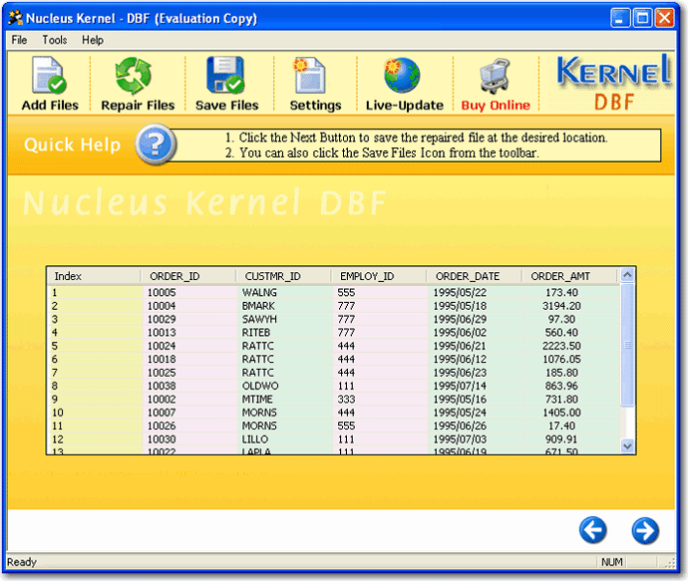
Task: Click the ORDER_DATE column header
Action: point(467,276)
